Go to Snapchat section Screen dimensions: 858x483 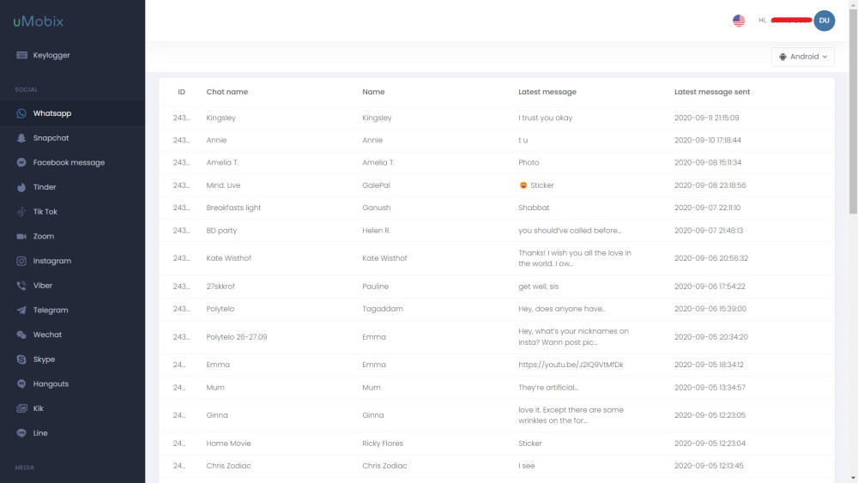[x=72, y=138]
